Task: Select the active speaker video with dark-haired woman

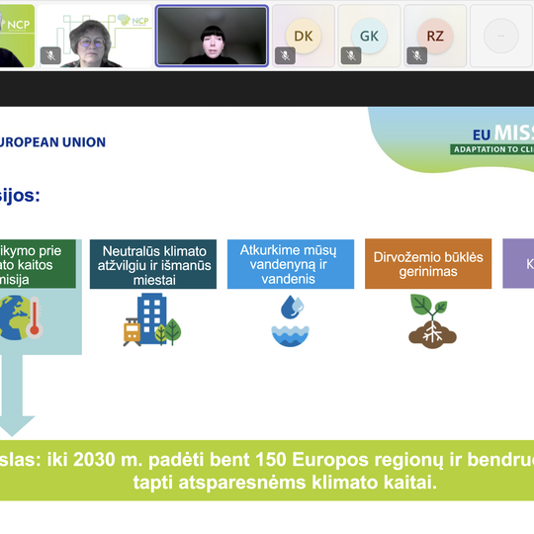Action: [x=212, y=36]
